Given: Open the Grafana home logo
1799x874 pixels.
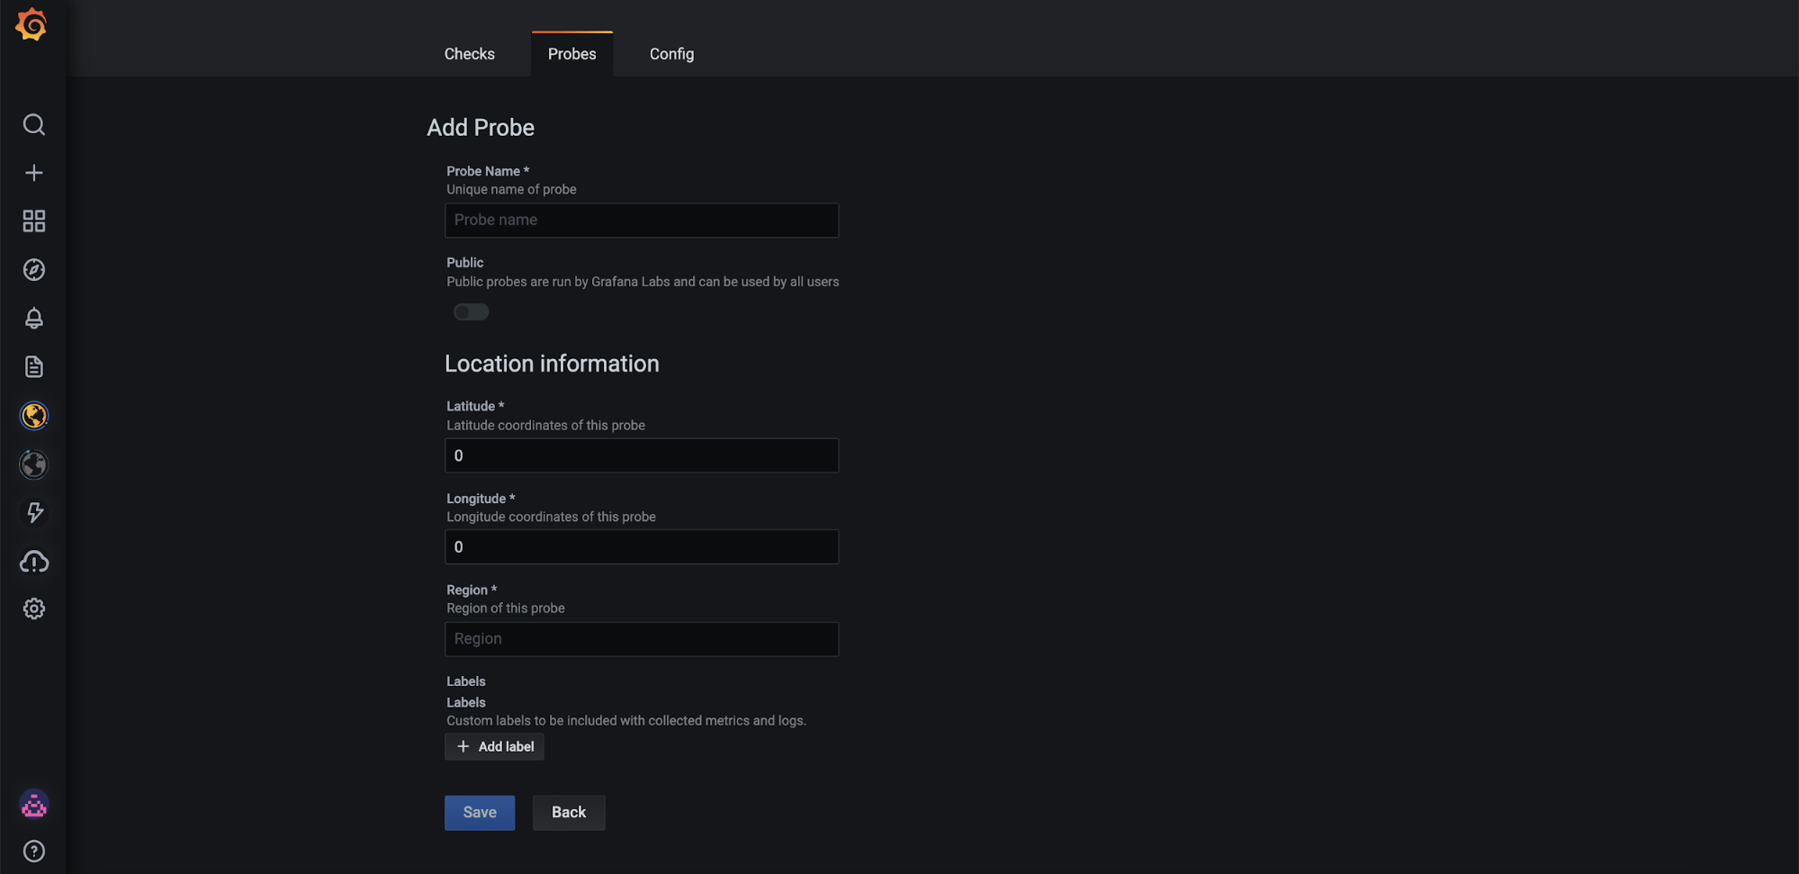Looking at the screenshot, I should pos(31,24).
